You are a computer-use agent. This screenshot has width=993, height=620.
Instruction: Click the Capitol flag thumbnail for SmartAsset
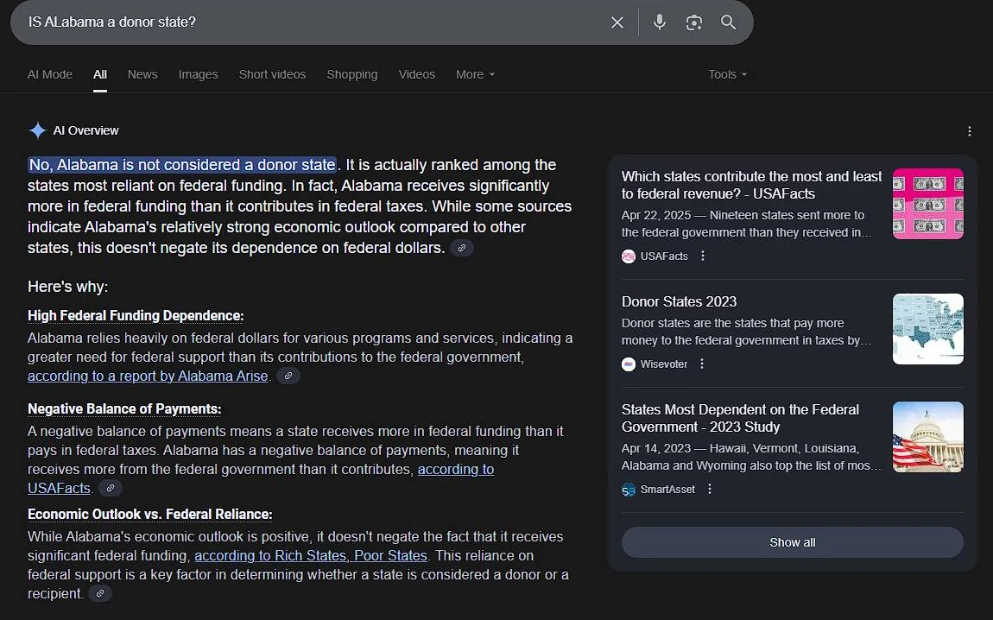[927, 437]
